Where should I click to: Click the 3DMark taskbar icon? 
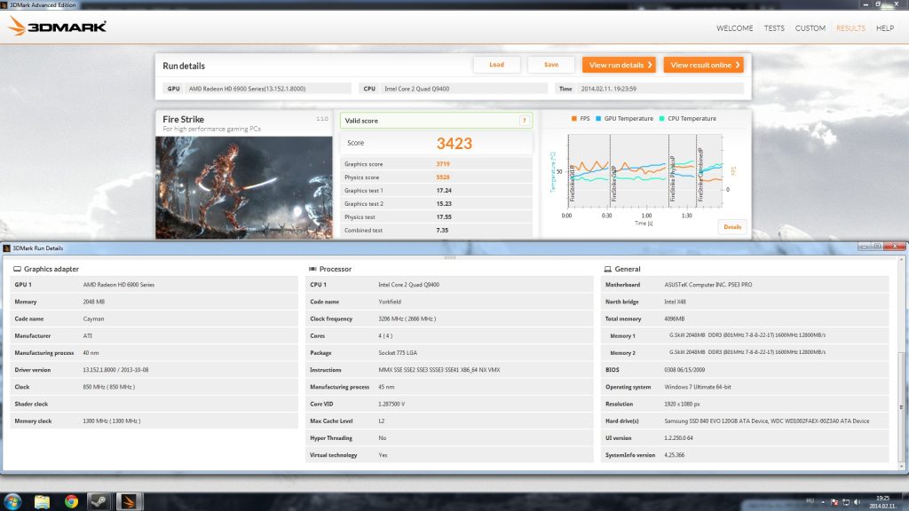click(129, 501)
